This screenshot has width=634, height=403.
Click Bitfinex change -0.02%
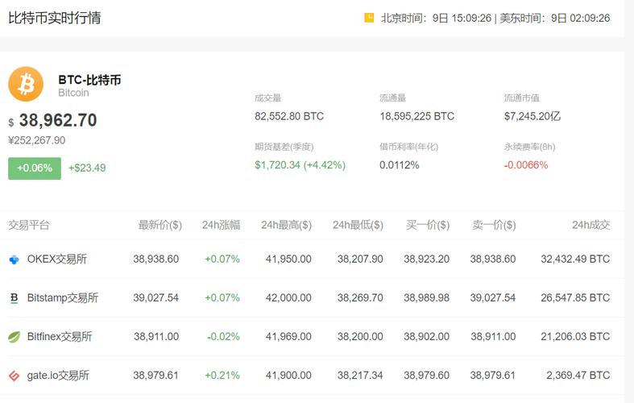tap(223, 337)
